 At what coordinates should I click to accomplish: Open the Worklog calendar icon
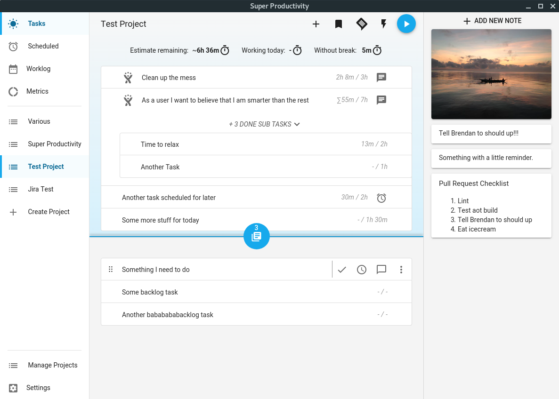pyautogui.click(x=13, y=69)
